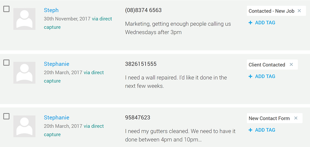Click direct capture link dated 30th November
The height and width of the screenshot is (147, 310).
[x=102, y=19]
